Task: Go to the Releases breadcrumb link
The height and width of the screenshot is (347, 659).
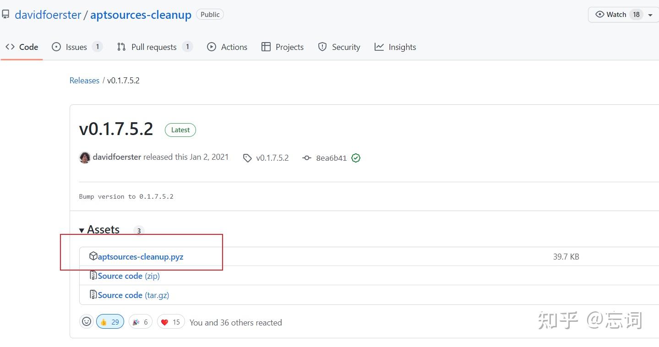Action: tap(84, 81)
